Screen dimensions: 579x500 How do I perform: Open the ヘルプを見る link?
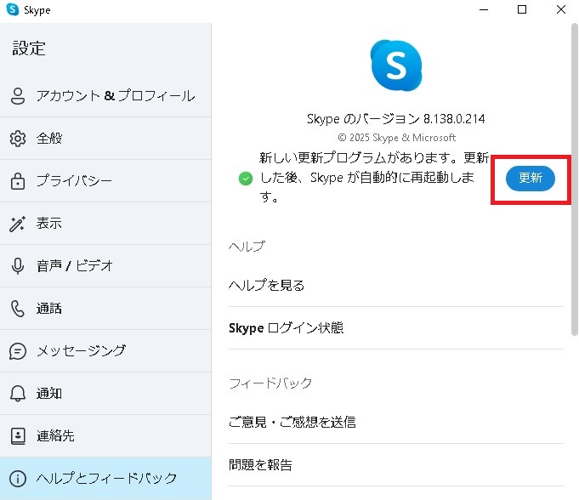[x=396, y=286]
